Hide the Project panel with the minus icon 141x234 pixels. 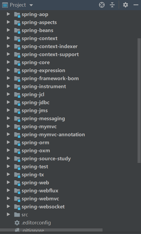click(x=136, y=5)
